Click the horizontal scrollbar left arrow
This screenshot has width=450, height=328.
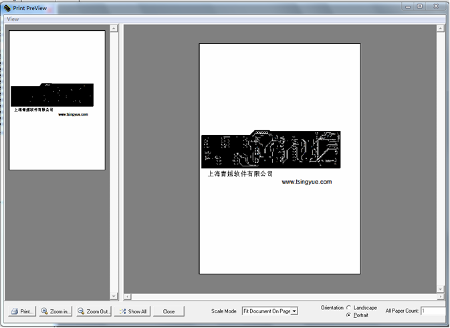128,297
